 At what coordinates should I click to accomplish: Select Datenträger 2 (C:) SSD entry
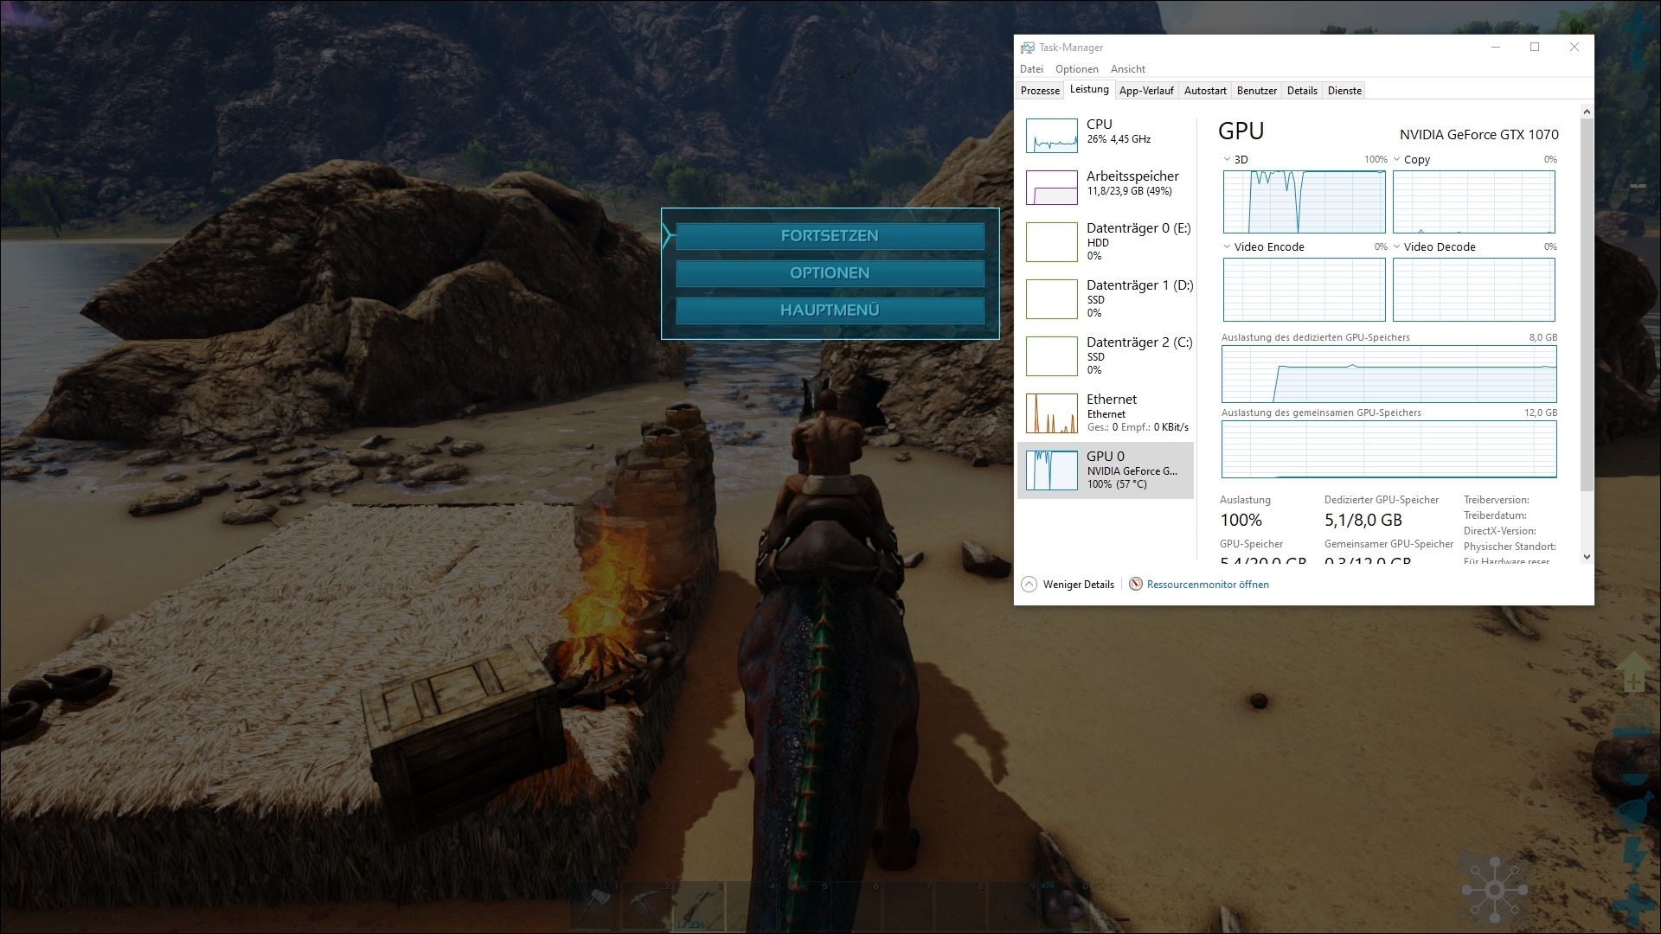coord(1106,355)
